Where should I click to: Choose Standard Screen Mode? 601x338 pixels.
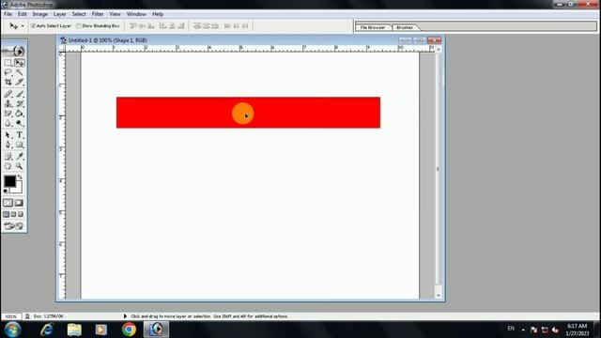(x=7, y=215)
